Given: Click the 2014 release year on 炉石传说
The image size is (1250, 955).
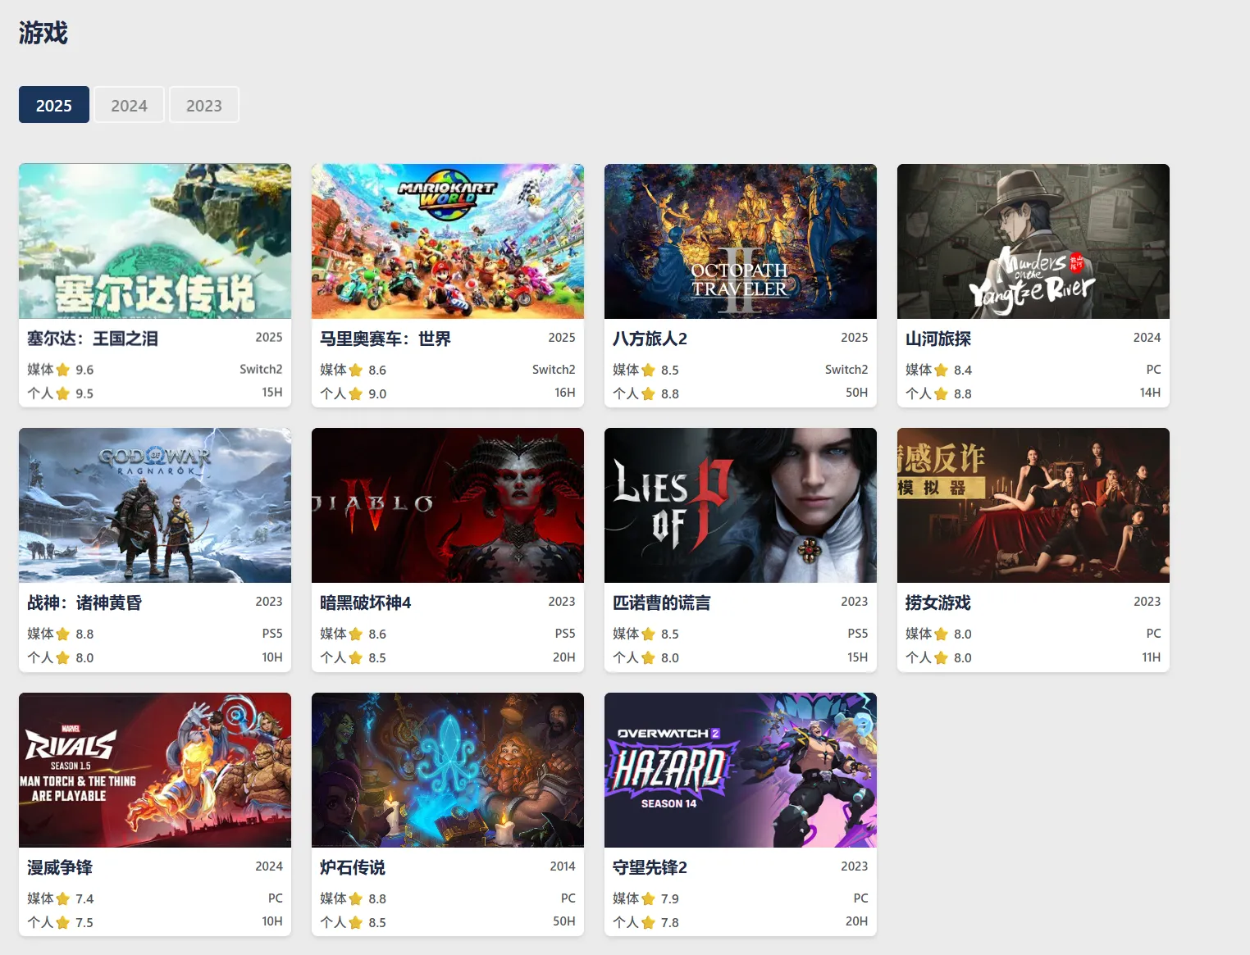Looking at the screenshot, I should [563, 866].
